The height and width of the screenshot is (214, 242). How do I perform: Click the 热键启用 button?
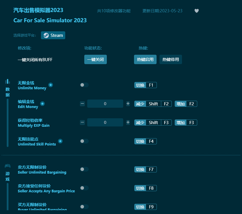145,59
